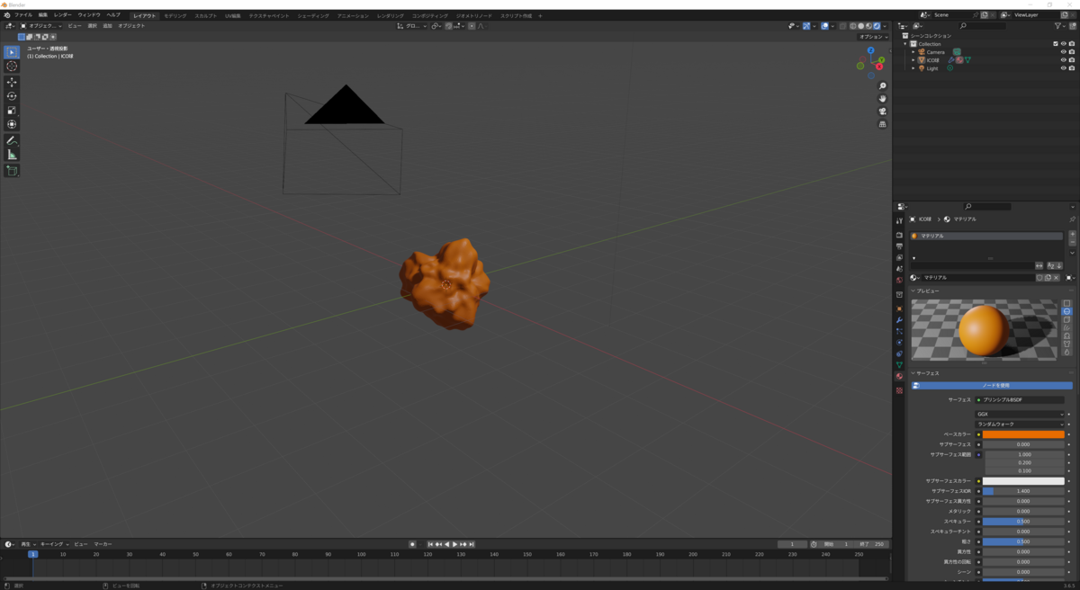
Task: Open the Texture properties checker tab
Action: point(899,390)
